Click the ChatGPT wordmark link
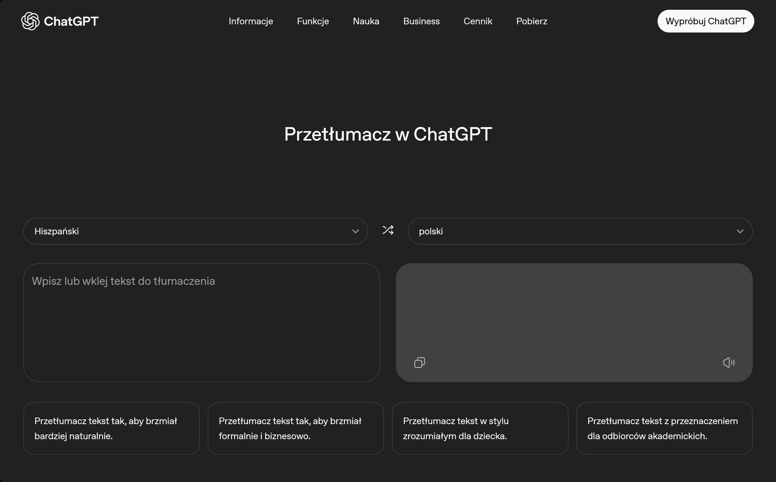This screenshot has height=482, width=776. tap(71, 21)
